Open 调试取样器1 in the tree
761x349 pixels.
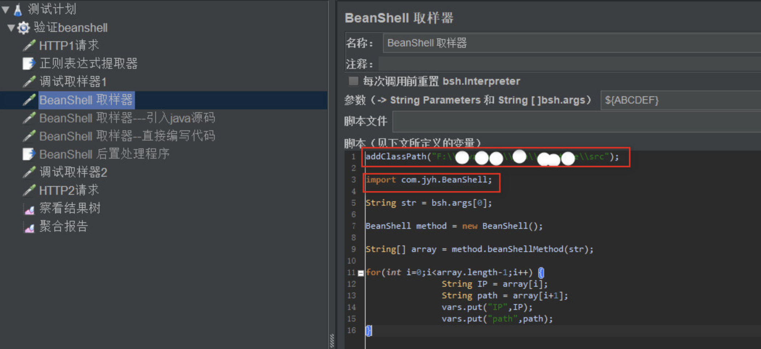(73, 82)
